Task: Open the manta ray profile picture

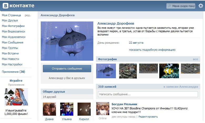Action: (x=67, y=41)
